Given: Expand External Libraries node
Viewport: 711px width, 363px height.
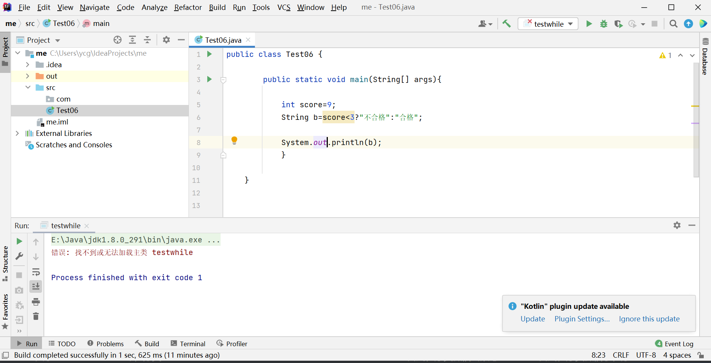Looking at the screenshot, I should 17,133.
